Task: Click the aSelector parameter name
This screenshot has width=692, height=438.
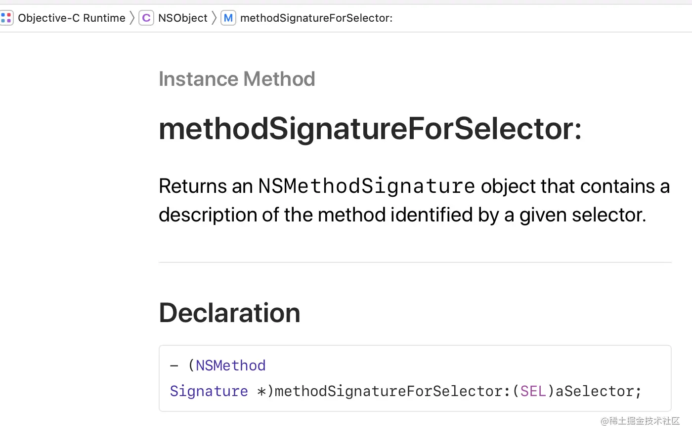Action: pos(595,391)
